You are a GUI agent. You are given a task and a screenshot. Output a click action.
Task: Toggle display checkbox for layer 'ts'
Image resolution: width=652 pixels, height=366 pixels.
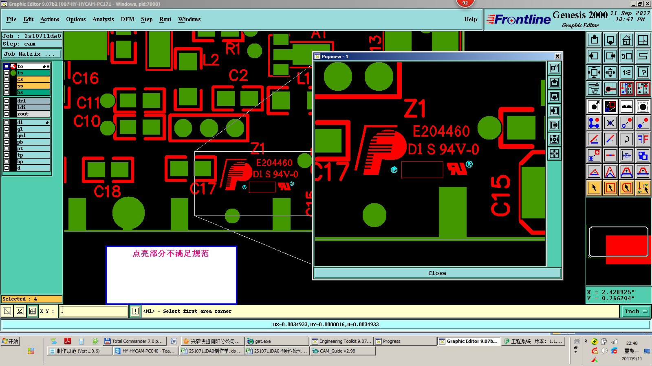click(x=7, y=73)
